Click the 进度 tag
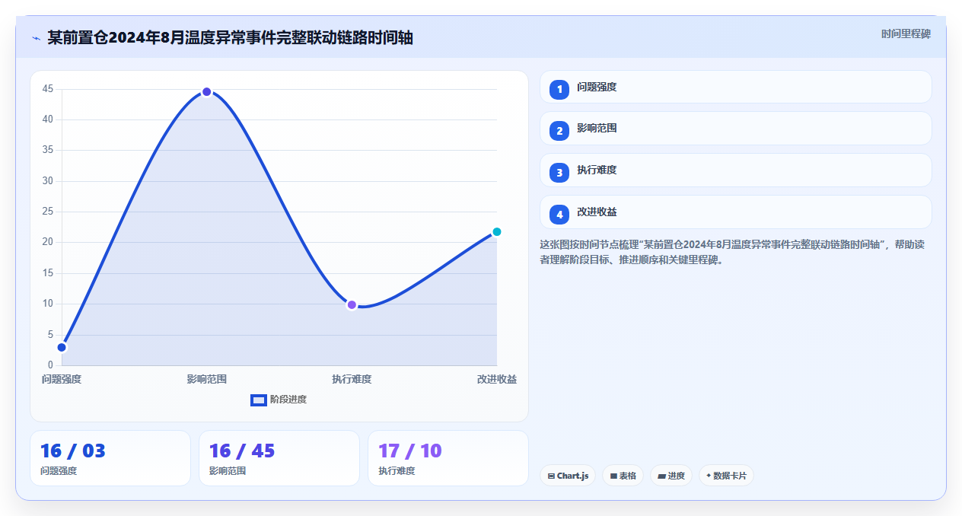Screen dimensions: 962x516 tap(671, 476)
